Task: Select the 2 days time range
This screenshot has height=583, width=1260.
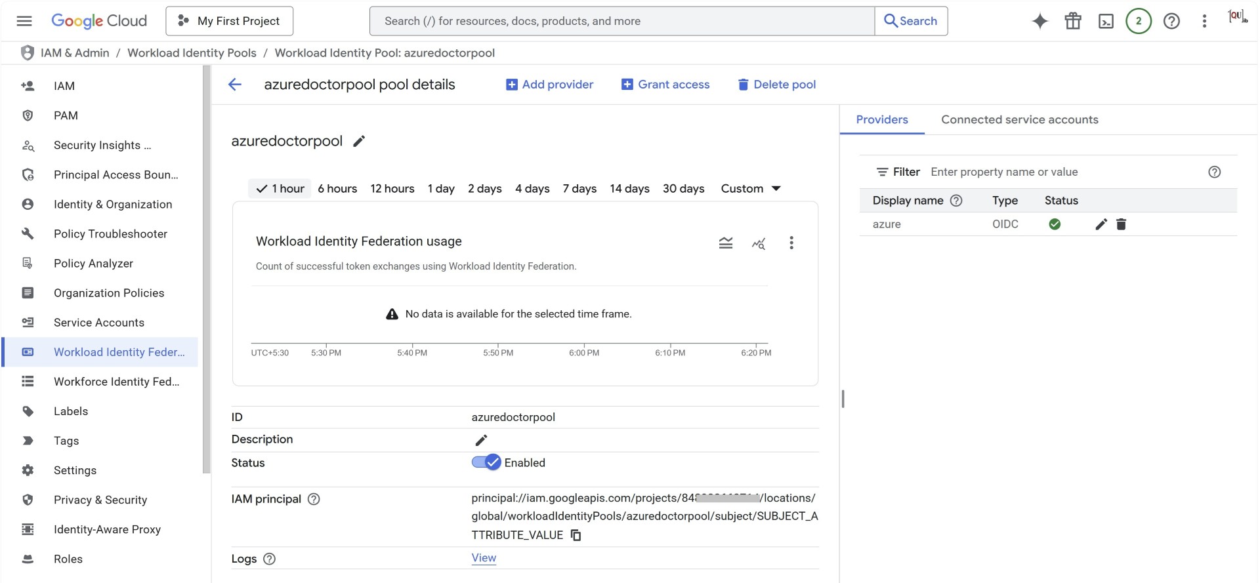Action: pyautogui.click(x=485, y=189)
